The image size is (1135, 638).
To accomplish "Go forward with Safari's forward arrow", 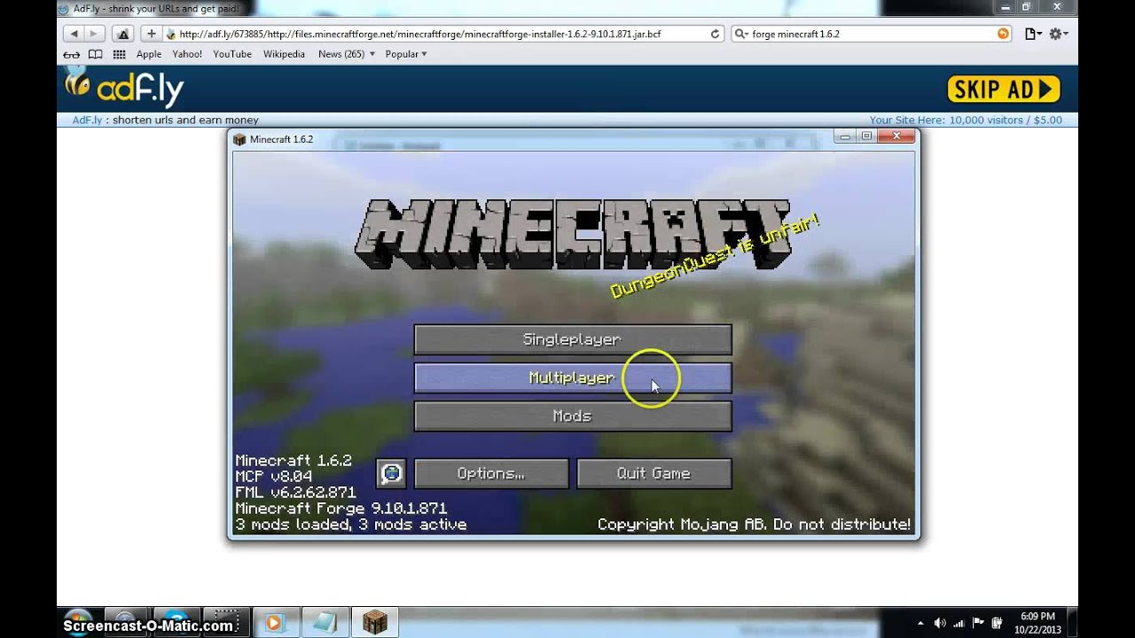I will (95, 34).
